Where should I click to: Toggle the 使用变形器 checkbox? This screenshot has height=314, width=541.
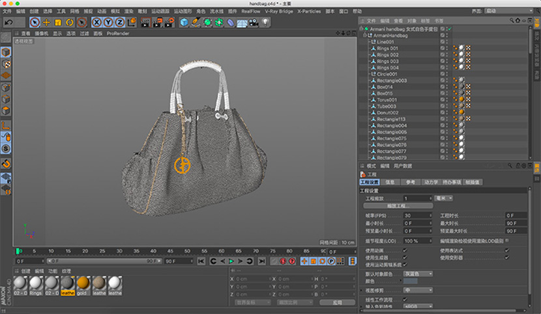(x=507, y=257)
